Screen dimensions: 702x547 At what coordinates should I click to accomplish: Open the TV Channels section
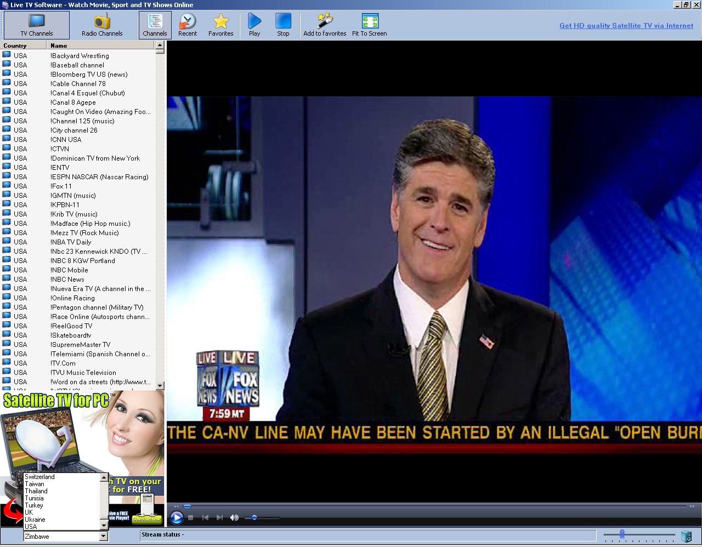click(x=37, y=25)
